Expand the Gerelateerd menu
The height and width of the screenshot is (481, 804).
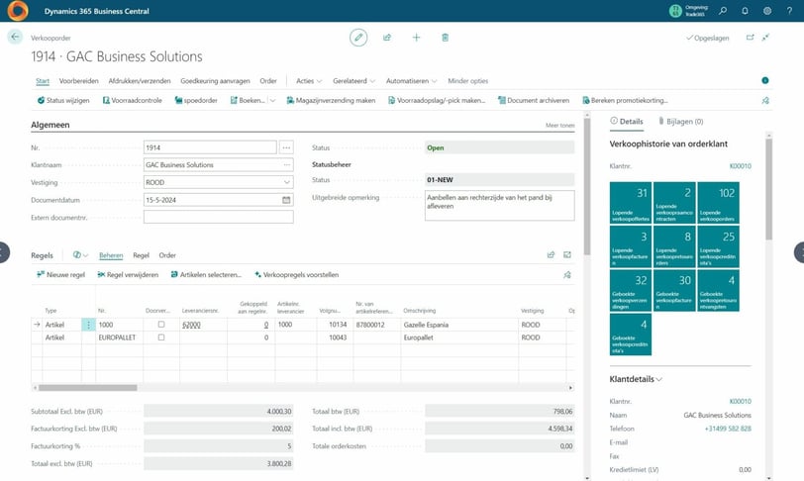[353, 81]
